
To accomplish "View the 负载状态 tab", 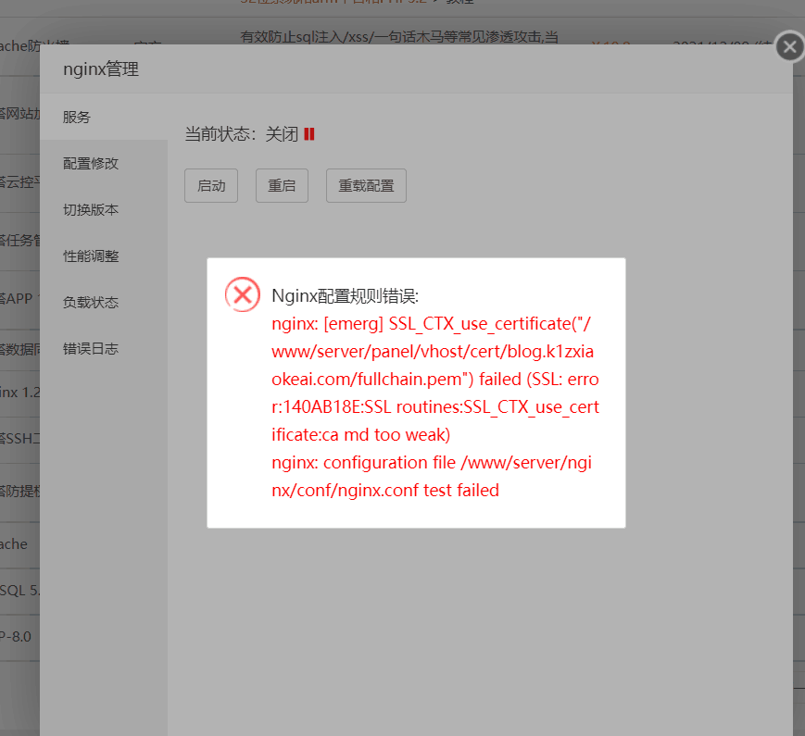I will pos(104,302).
